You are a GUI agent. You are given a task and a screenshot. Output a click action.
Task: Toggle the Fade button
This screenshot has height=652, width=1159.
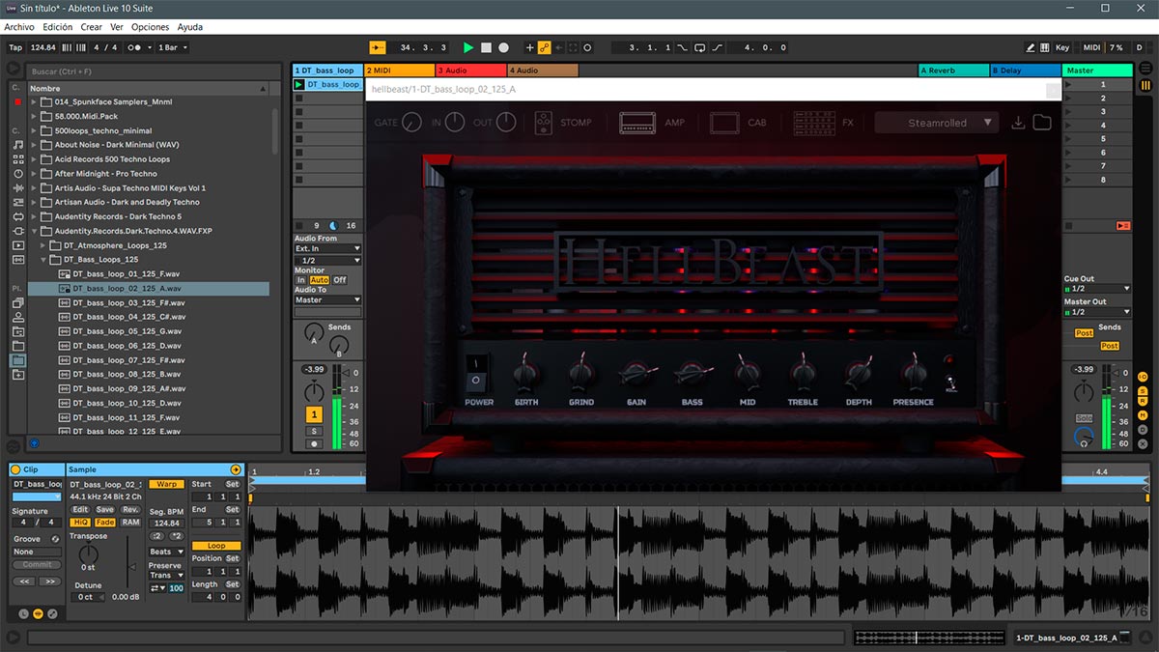tap(104, 522)
